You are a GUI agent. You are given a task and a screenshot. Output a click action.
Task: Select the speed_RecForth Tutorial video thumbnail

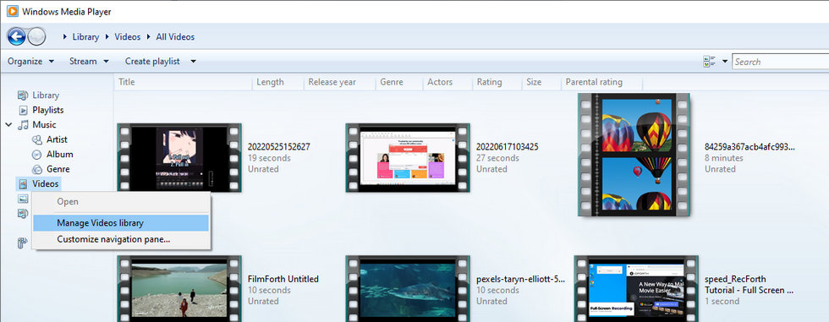636,288
